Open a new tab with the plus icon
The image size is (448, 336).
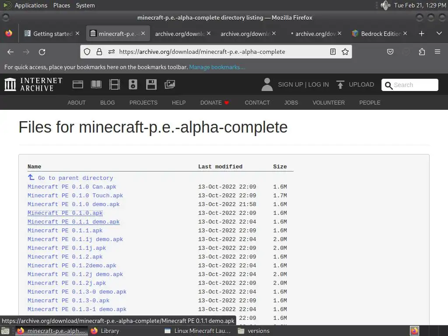click(421, 34)
